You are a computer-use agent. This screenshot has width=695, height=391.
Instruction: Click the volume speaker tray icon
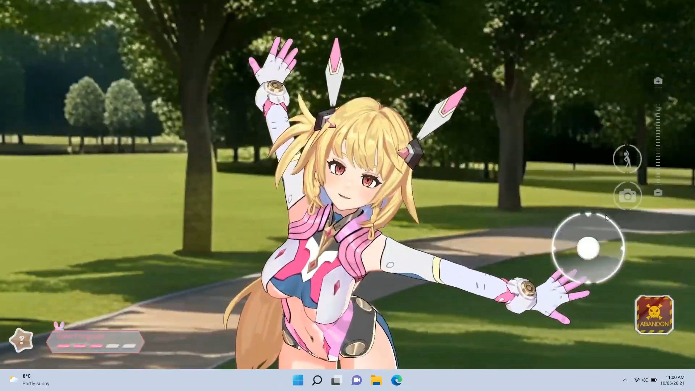645,380
